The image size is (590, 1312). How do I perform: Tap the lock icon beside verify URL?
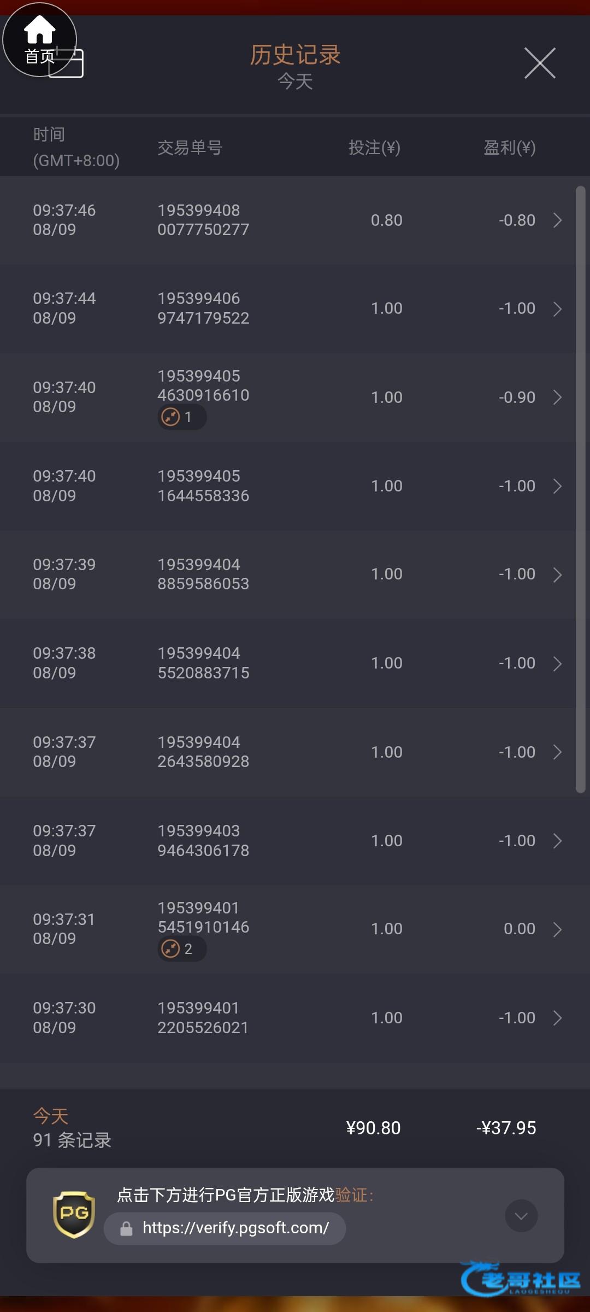[x=126, y=1229]
